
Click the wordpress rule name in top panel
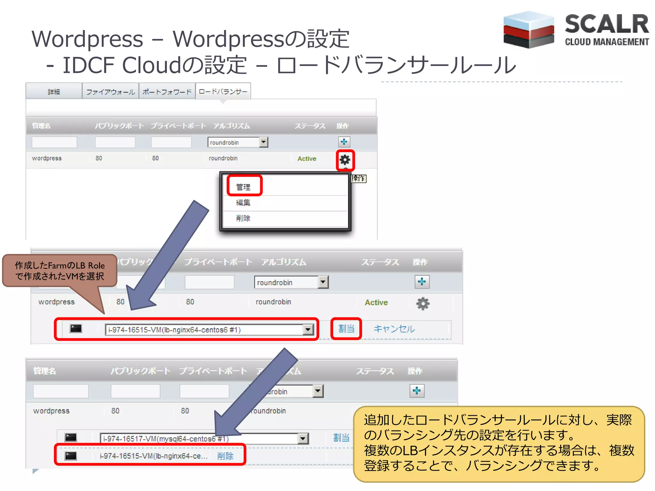[x=47, y=158]
